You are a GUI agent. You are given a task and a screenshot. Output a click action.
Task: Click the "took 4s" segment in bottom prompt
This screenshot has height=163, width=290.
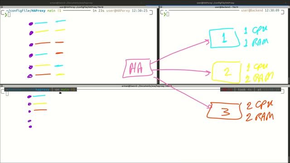click(x=245, y=90)
